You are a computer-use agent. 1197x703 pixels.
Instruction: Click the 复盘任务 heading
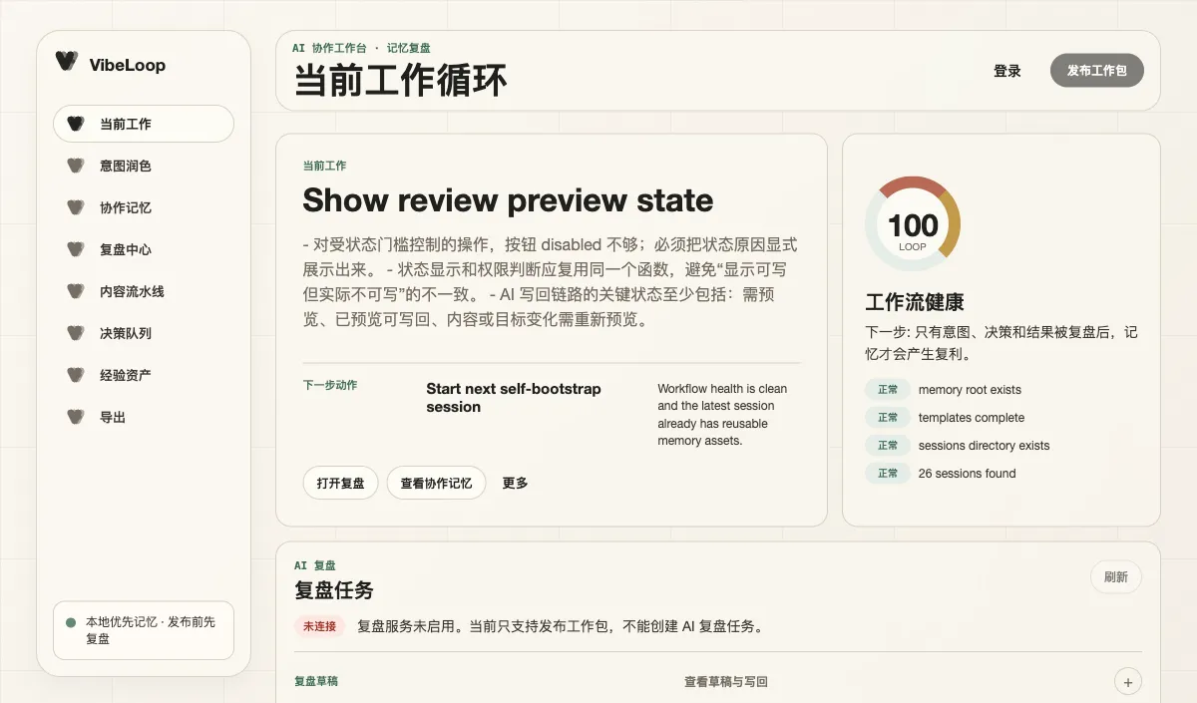pyautogui.click(x=334, y=590)
